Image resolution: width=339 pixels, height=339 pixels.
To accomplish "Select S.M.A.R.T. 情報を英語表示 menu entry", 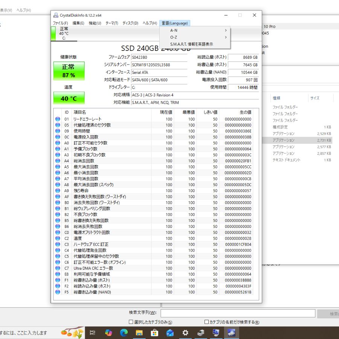I will pyautogui.click(x=191, y=44).
